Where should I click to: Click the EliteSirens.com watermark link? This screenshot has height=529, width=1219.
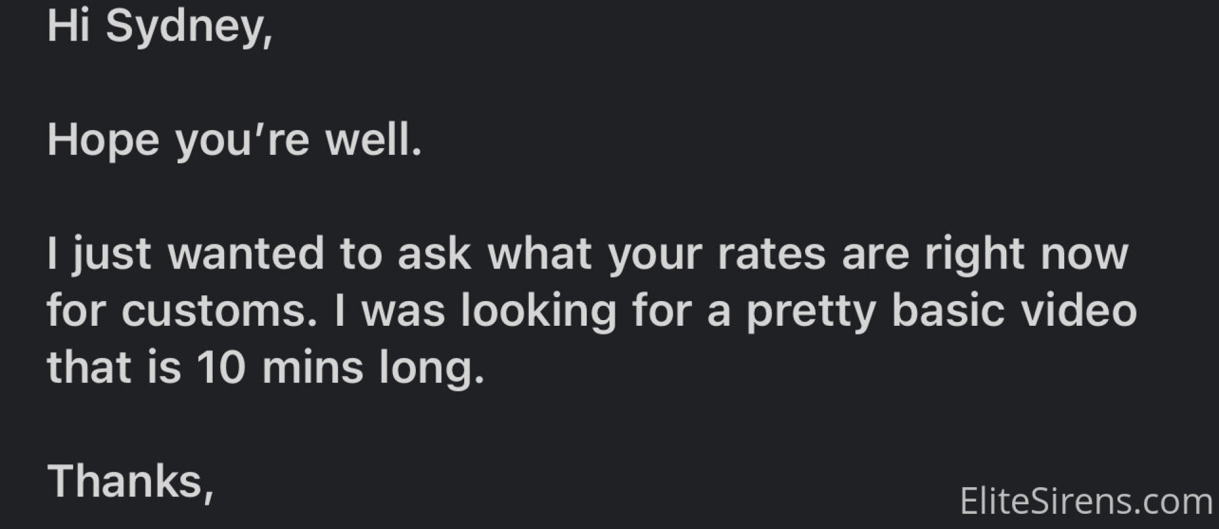1086,502
